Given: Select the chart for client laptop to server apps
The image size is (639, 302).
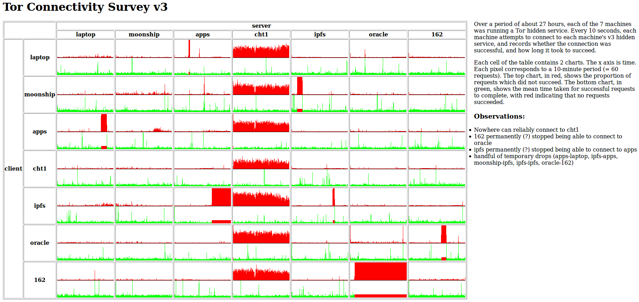Looking at the screenshot, I should (x=202, y=57).
